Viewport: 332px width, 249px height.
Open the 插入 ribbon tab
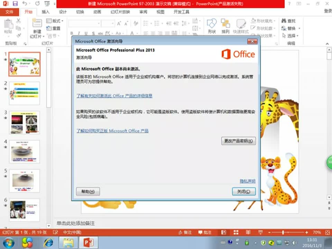[x=46, y=12]
